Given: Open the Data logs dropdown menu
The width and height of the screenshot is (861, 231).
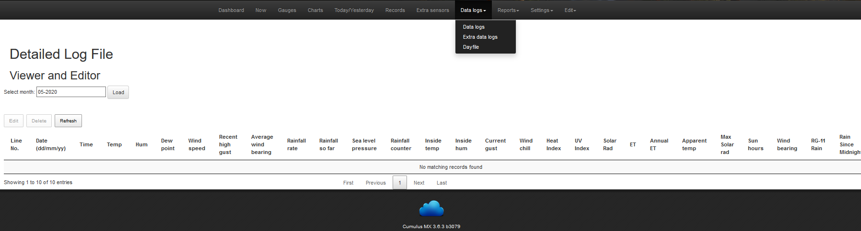Looking at the screenshot, I should point(473,10).
